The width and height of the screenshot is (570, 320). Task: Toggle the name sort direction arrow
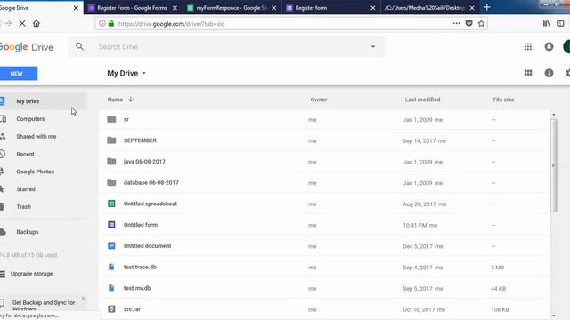pos(131,99)
